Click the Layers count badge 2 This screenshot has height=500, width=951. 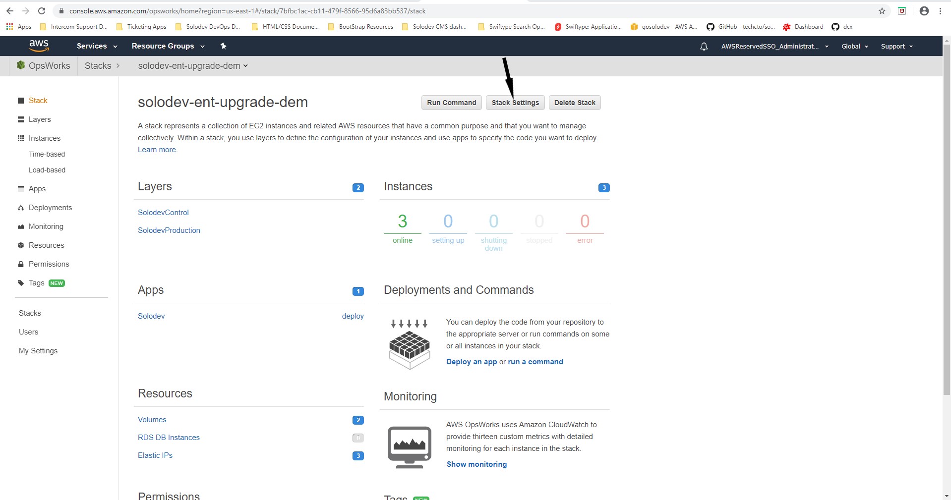[358, 188]
